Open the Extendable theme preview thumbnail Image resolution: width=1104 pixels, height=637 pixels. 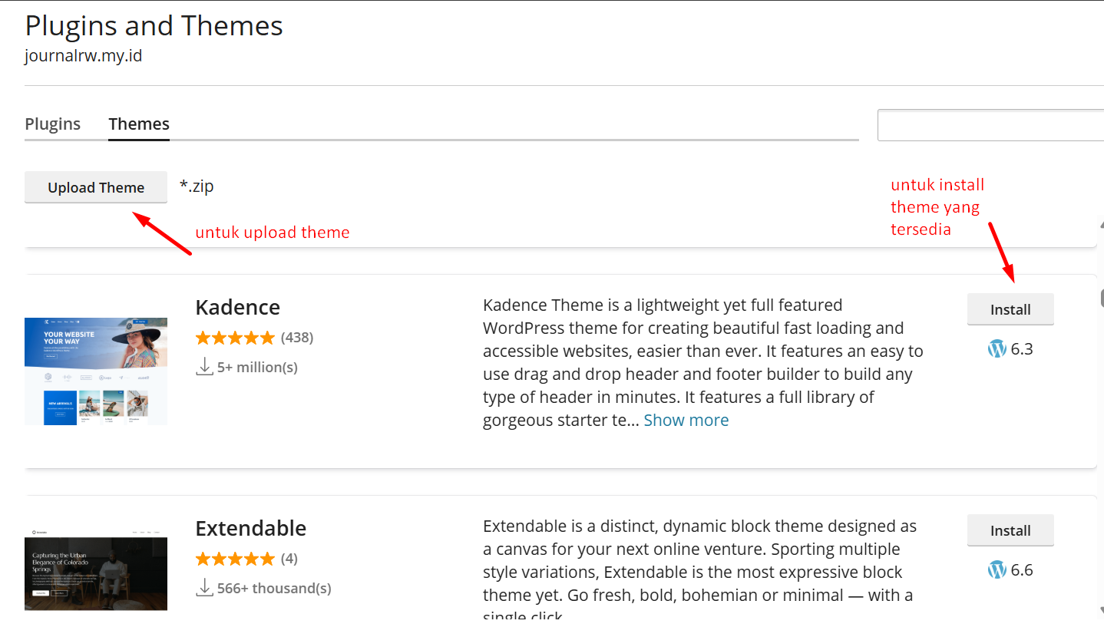click(96, 569)
